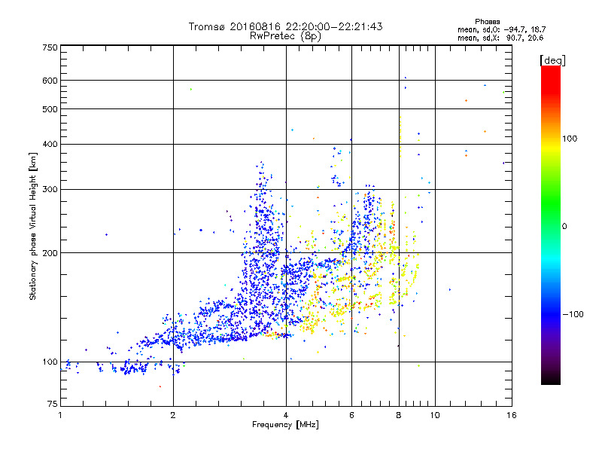Click the 'RwPretec (8p)' subtitle
Viewport: 602px width, 452px height.
tap(285, 36)
